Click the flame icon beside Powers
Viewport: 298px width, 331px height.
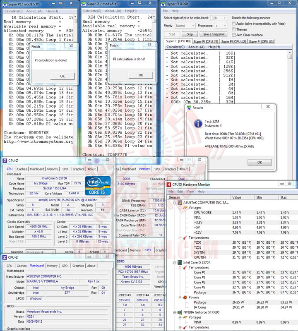[185, 297]
